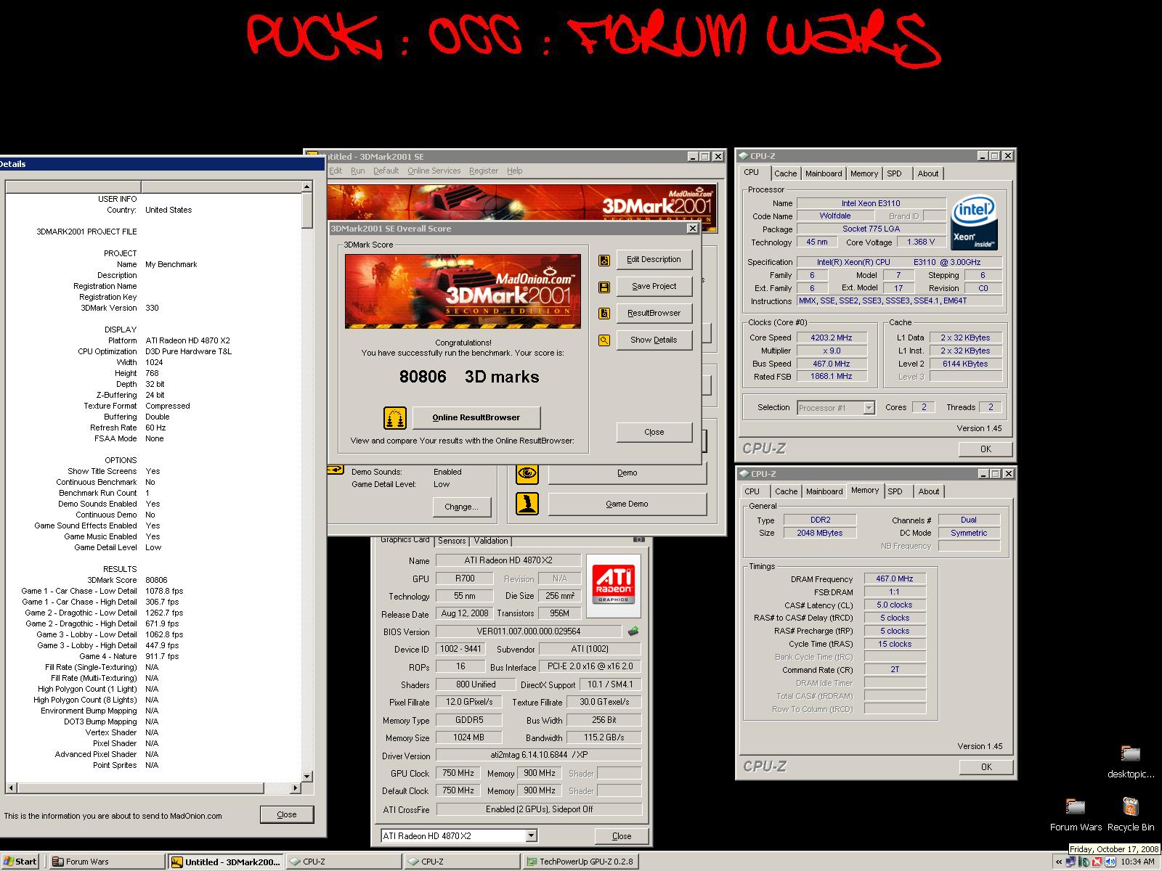Click the Online ResultBrowser button
Image resolution: width=1162 pixels, height=871 pixels.
coord(476,417)
